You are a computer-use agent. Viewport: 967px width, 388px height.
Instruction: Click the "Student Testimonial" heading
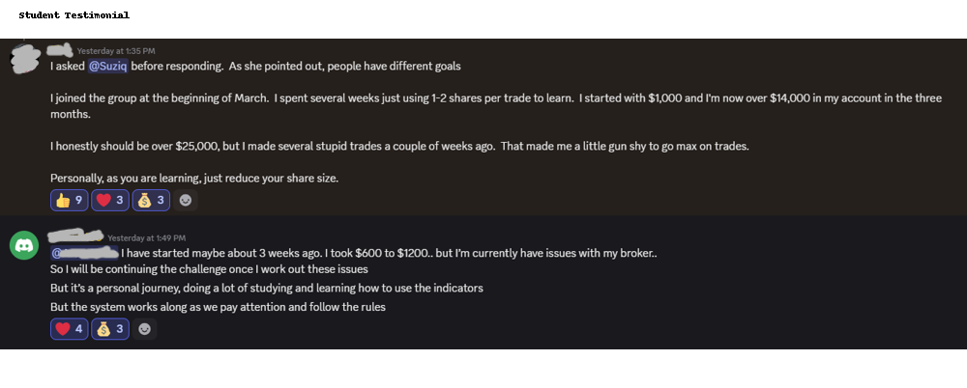tap(73, 15)
